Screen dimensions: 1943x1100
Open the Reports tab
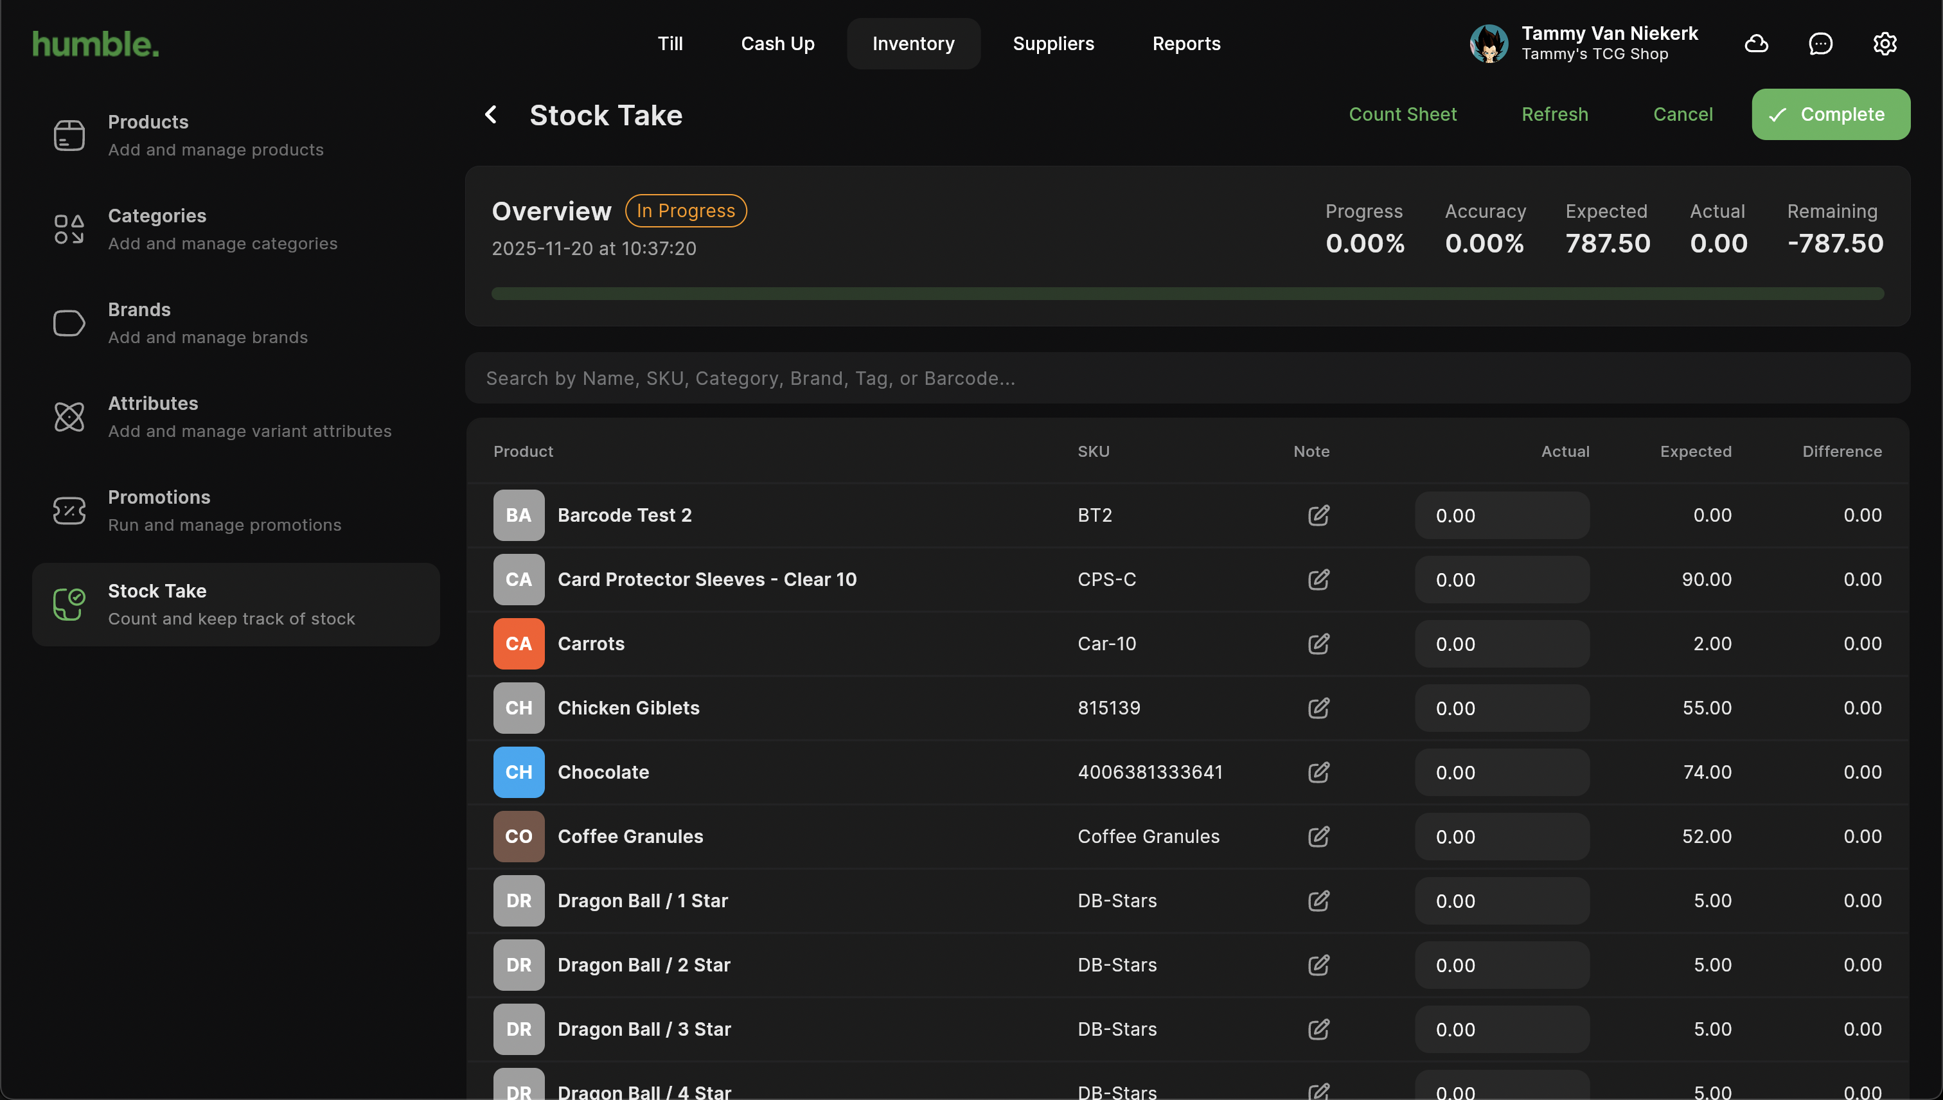pyautogui.click(x=1186, y=44)
